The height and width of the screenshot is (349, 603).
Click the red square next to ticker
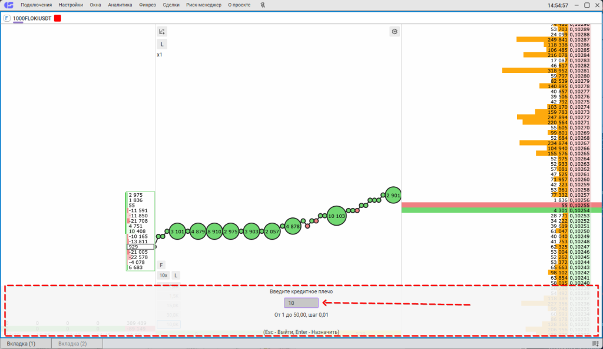[x=58, y=18]
